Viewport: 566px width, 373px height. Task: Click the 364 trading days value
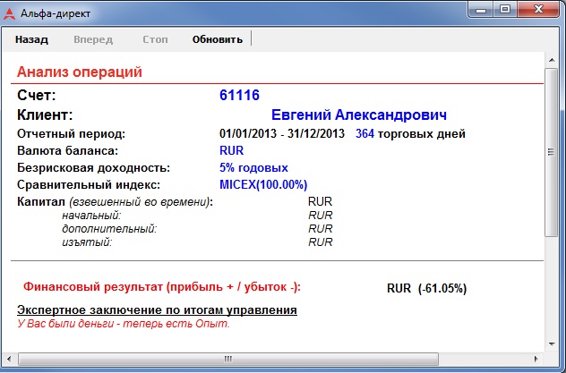click(x=364, y=133)
